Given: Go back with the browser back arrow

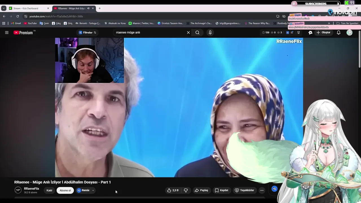Looking at the screenshot, I should [4, 16].
